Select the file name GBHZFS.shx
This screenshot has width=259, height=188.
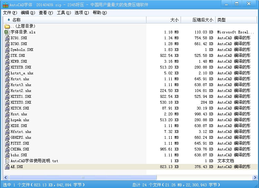point(21,137)
